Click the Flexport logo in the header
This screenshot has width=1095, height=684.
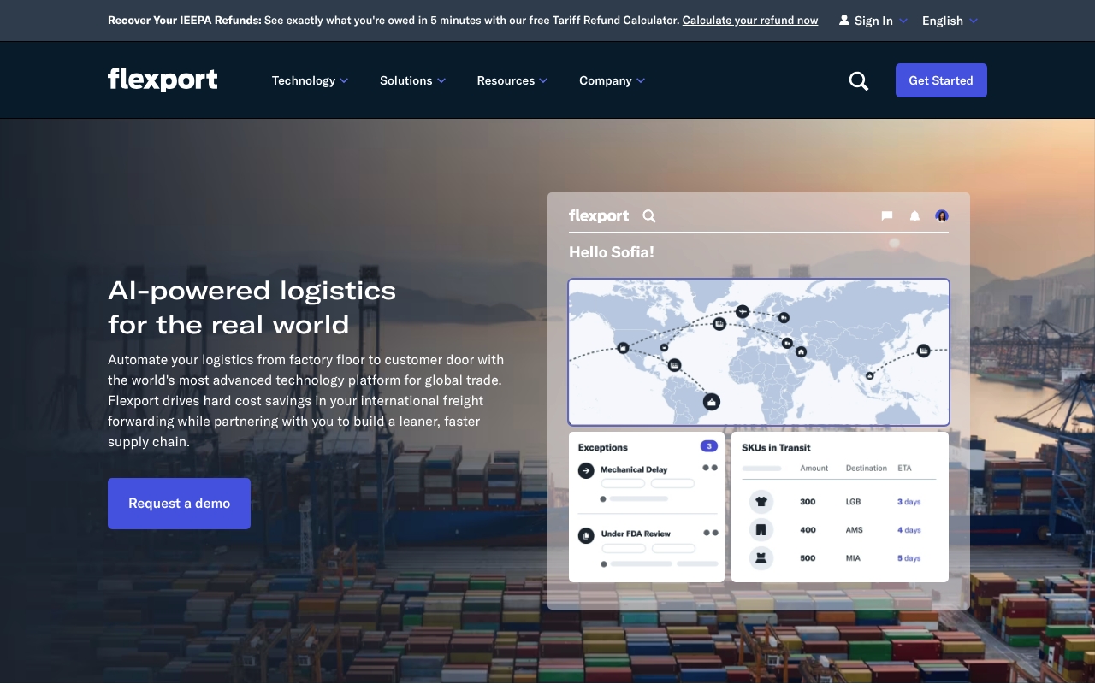click(x=163, y=80)
